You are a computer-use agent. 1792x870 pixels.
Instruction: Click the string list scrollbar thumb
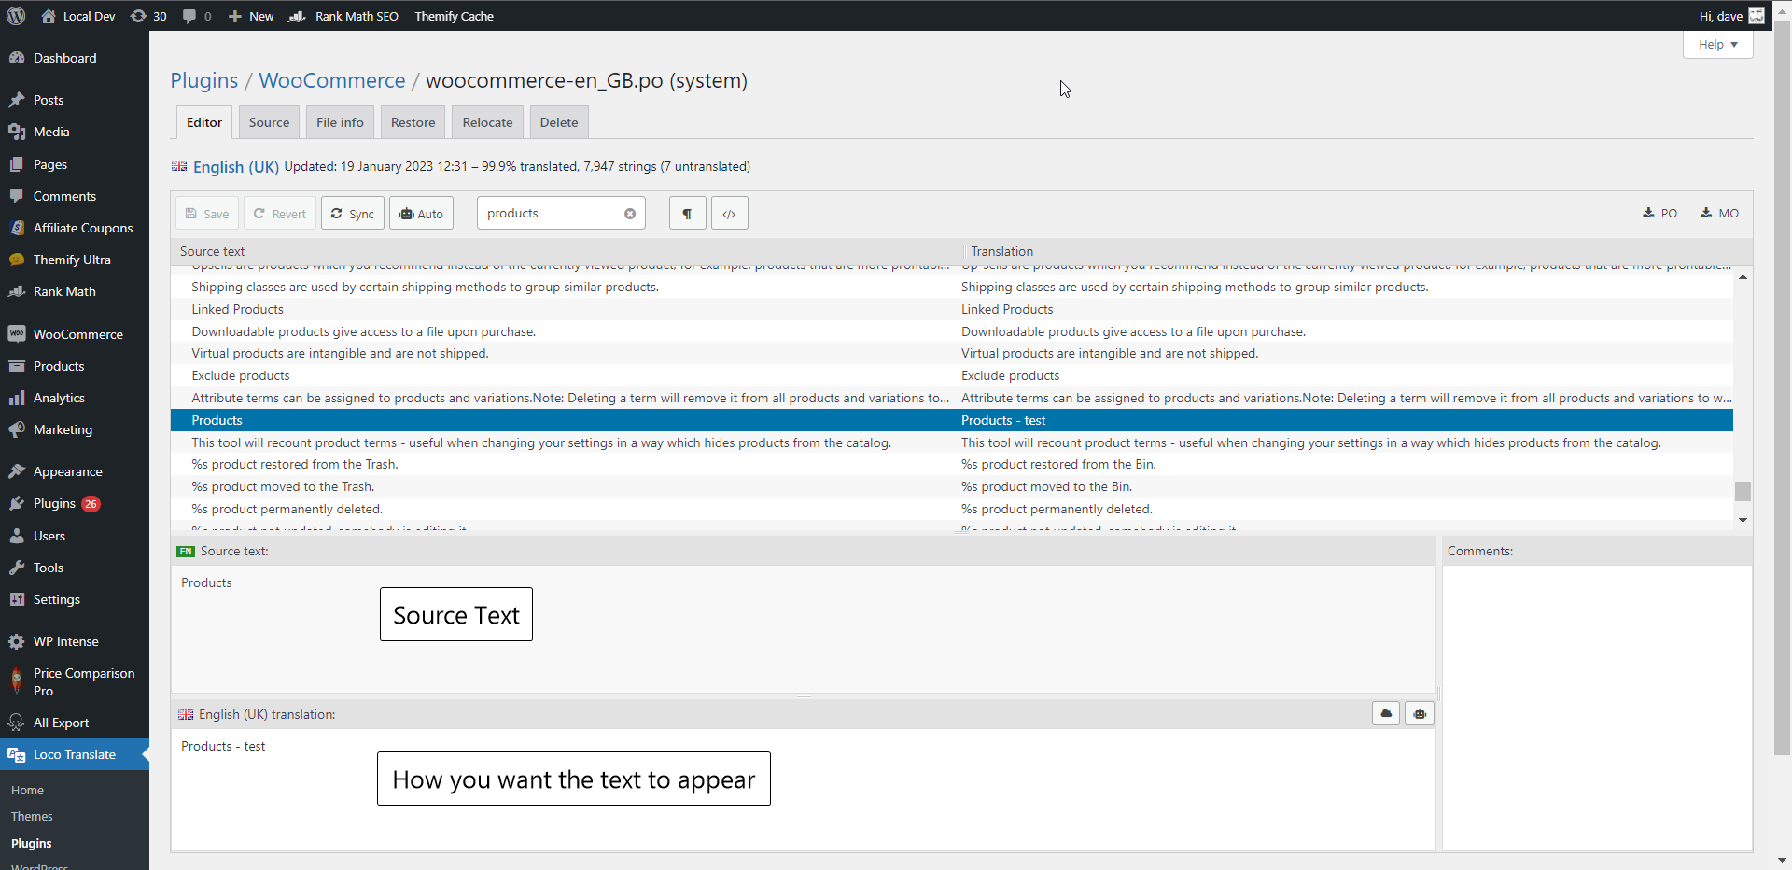click(x=1743, y=491)
